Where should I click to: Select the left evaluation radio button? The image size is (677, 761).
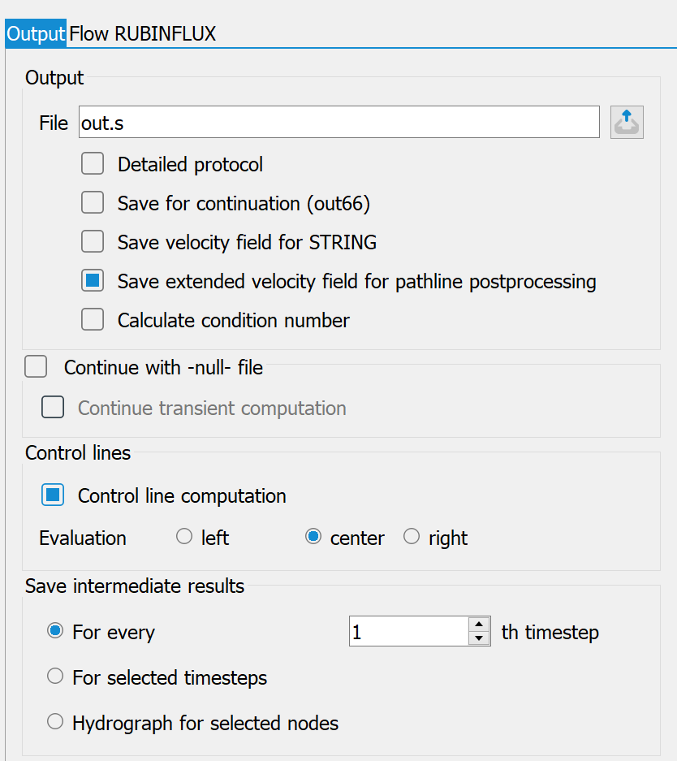click(184, 536)
